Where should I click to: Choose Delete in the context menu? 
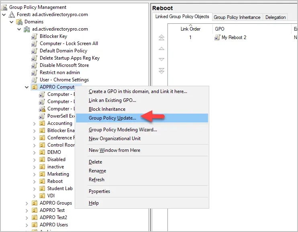tap(142, 162)
